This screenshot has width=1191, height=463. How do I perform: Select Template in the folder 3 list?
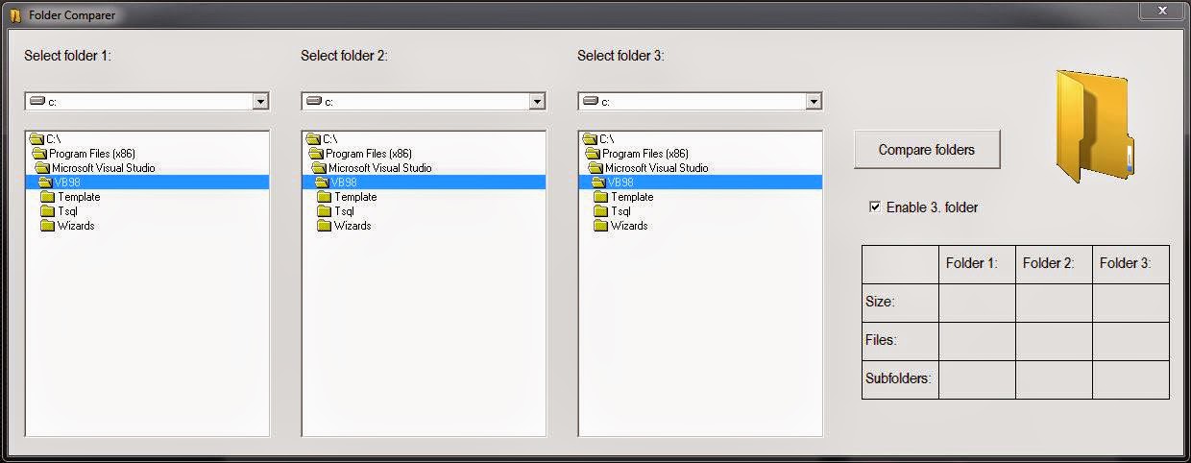point(632,197)
